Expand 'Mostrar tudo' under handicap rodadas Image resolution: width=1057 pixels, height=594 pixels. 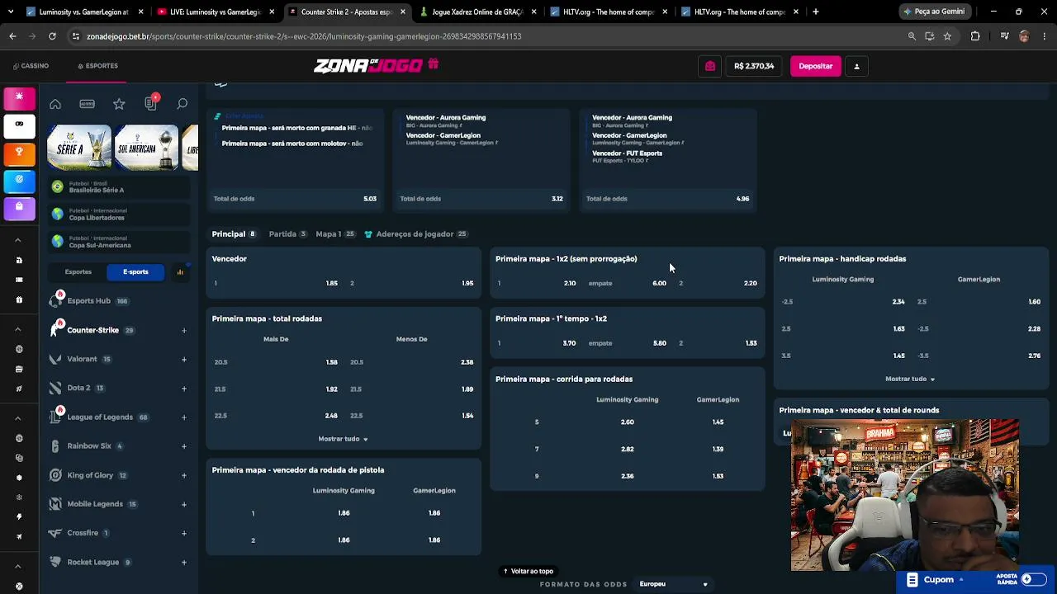910,379
